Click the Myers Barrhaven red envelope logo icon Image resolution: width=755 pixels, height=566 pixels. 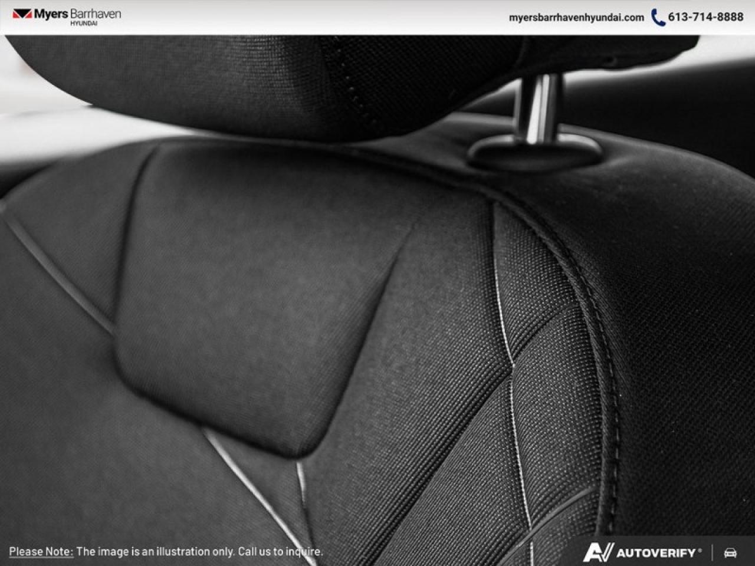(x=21, y=14)
